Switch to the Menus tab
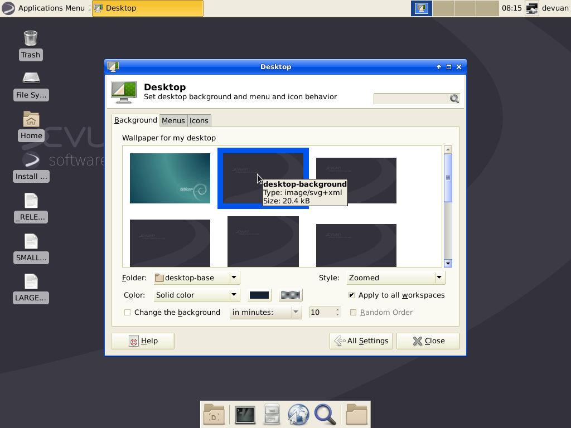Screen dimensions: 571x428 173,120
